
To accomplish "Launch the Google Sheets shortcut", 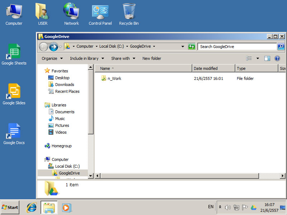I will click(x=14, y=54).
